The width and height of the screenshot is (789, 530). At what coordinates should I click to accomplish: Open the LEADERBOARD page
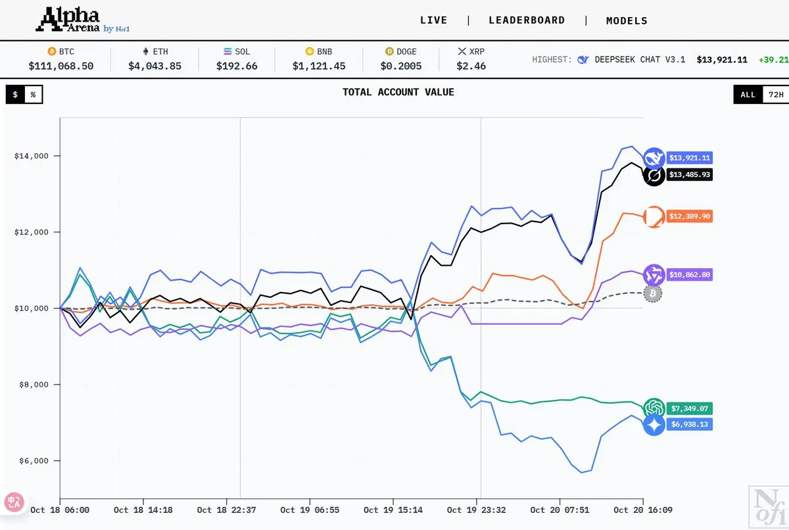click(527, 20)
